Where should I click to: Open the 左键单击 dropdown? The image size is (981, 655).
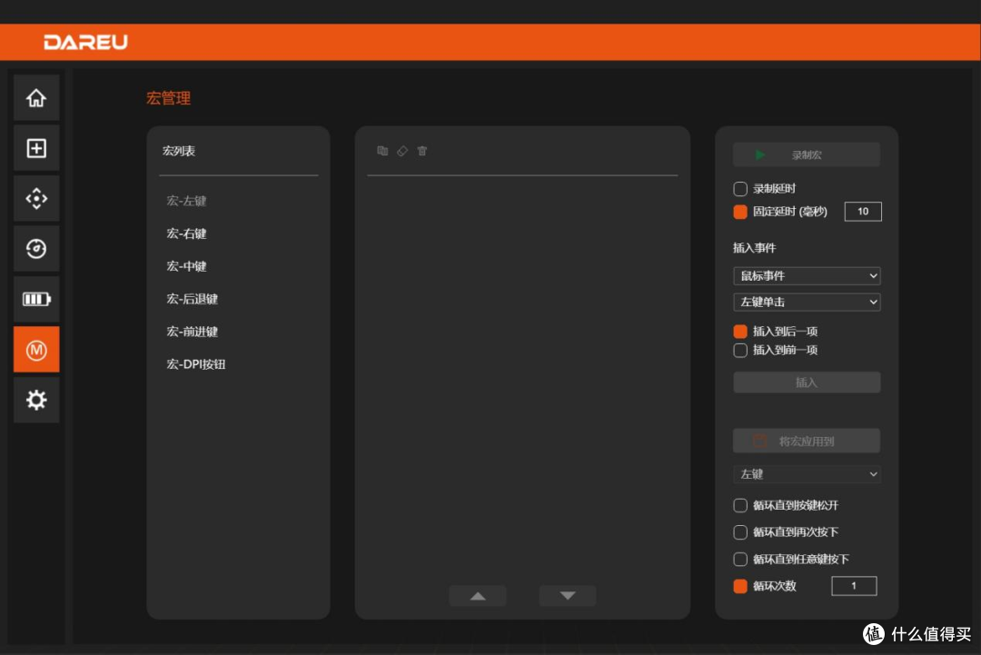click(807, 303)
